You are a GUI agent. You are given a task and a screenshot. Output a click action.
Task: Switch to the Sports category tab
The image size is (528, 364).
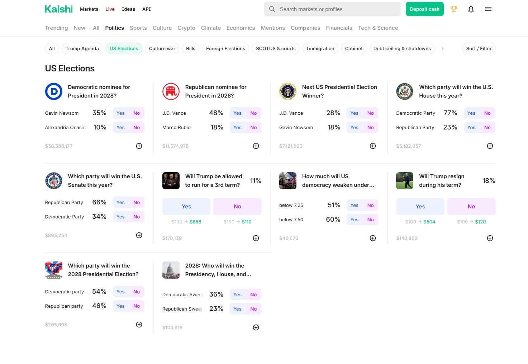click(138, 28)
